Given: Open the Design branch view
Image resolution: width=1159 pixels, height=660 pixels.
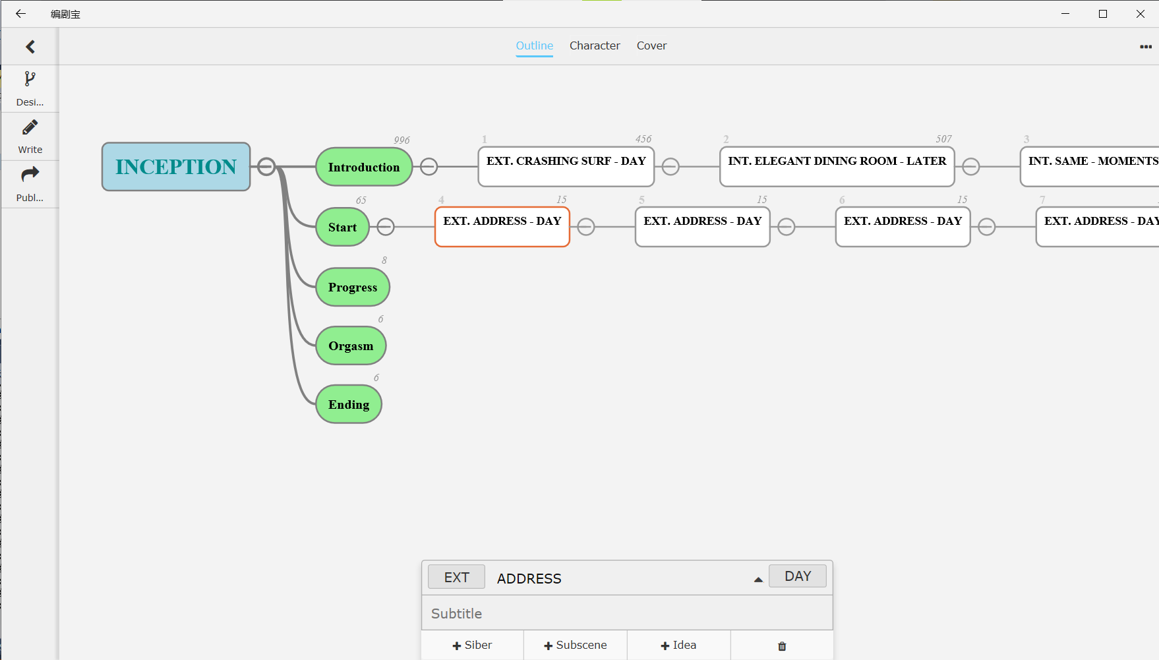Looking at the screenshot, I should (30, 88).
